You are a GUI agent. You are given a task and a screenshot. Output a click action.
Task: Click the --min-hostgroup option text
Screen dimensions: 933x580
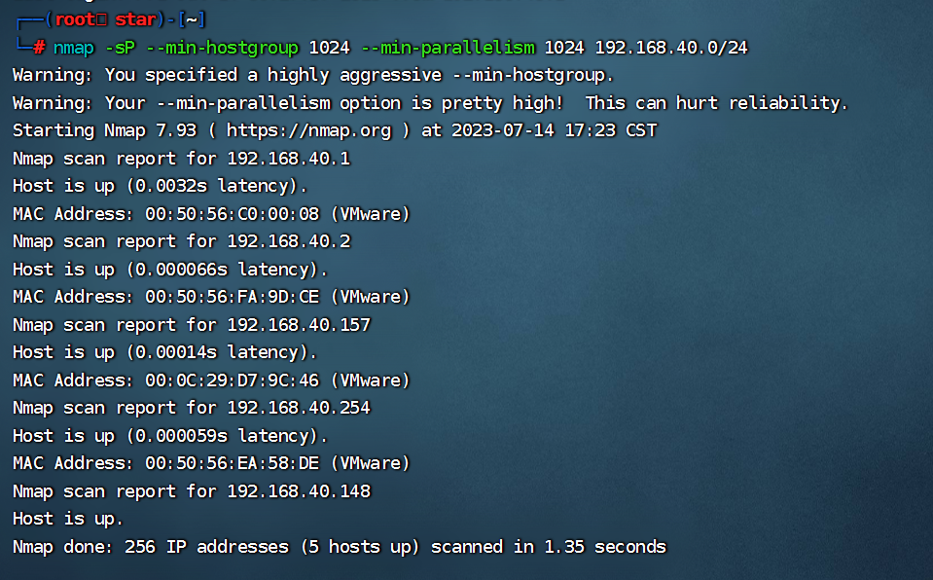221,47
